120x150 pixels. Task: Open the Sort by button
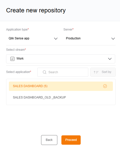pos(103,72)
